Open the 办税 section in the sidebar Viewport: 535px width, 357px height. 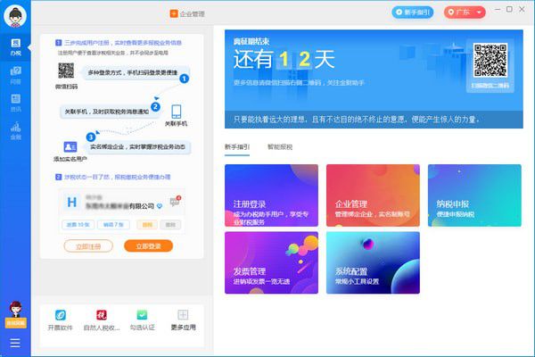coord(15,47)
